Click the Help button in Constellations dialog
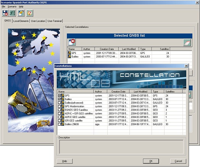Screen dimensions: 200x167 65,161
